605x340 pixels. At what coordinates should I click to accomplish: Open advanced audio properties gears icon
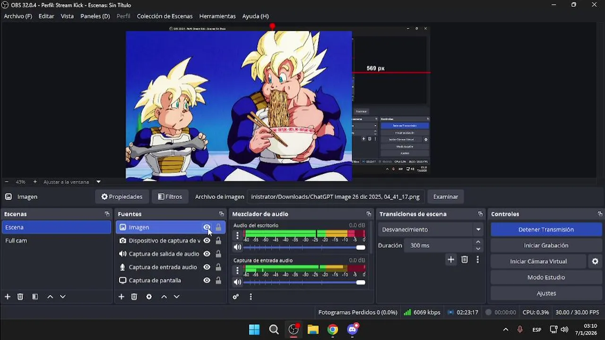coord(236,297)
